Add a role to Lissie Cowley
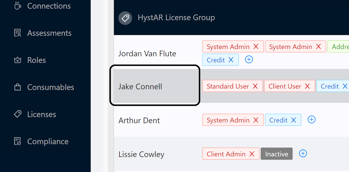The height and width of the screenshot is (172, 349). [x=303, y=153]
